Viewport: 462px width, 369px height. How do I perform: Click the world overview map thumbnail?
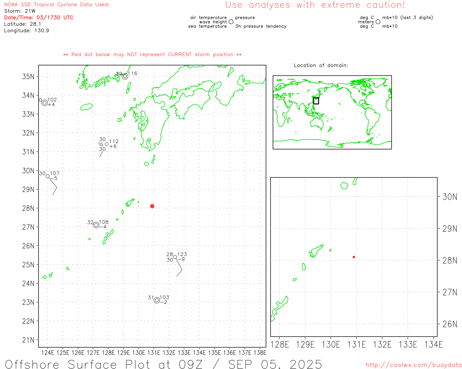332,112
